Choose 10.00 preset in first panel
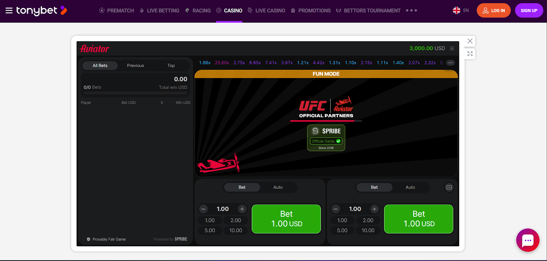This screenshot has height=261, width=547. click(236, 231)
